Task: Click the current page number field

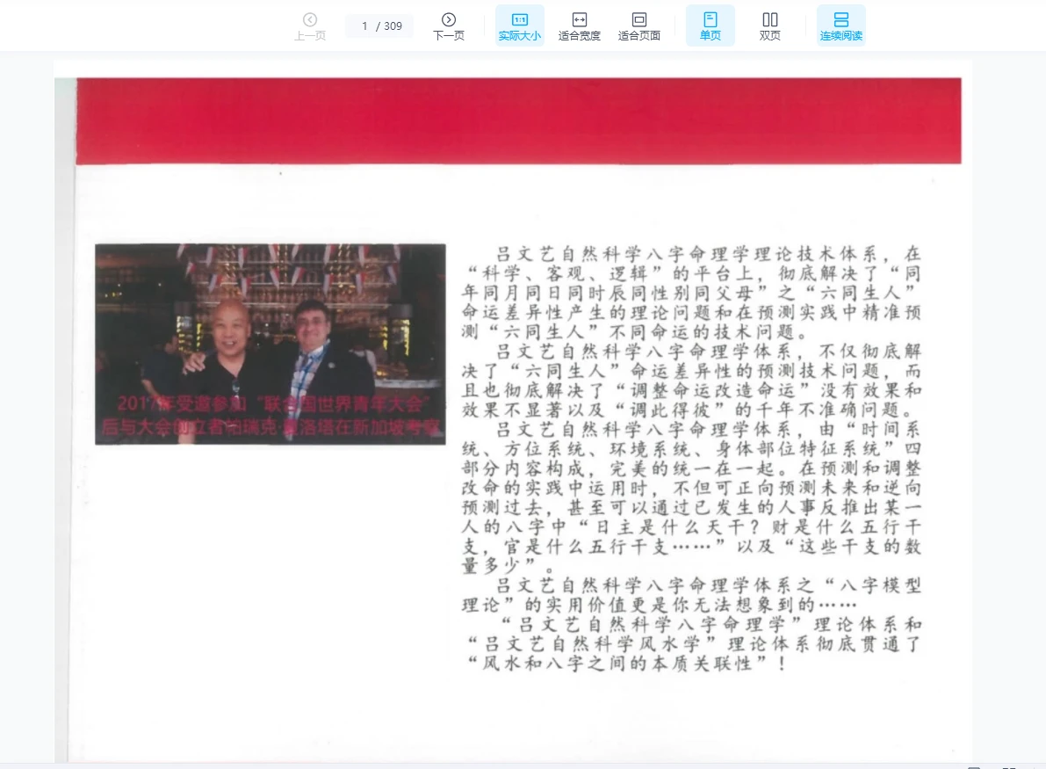Action: coord(364,26)
